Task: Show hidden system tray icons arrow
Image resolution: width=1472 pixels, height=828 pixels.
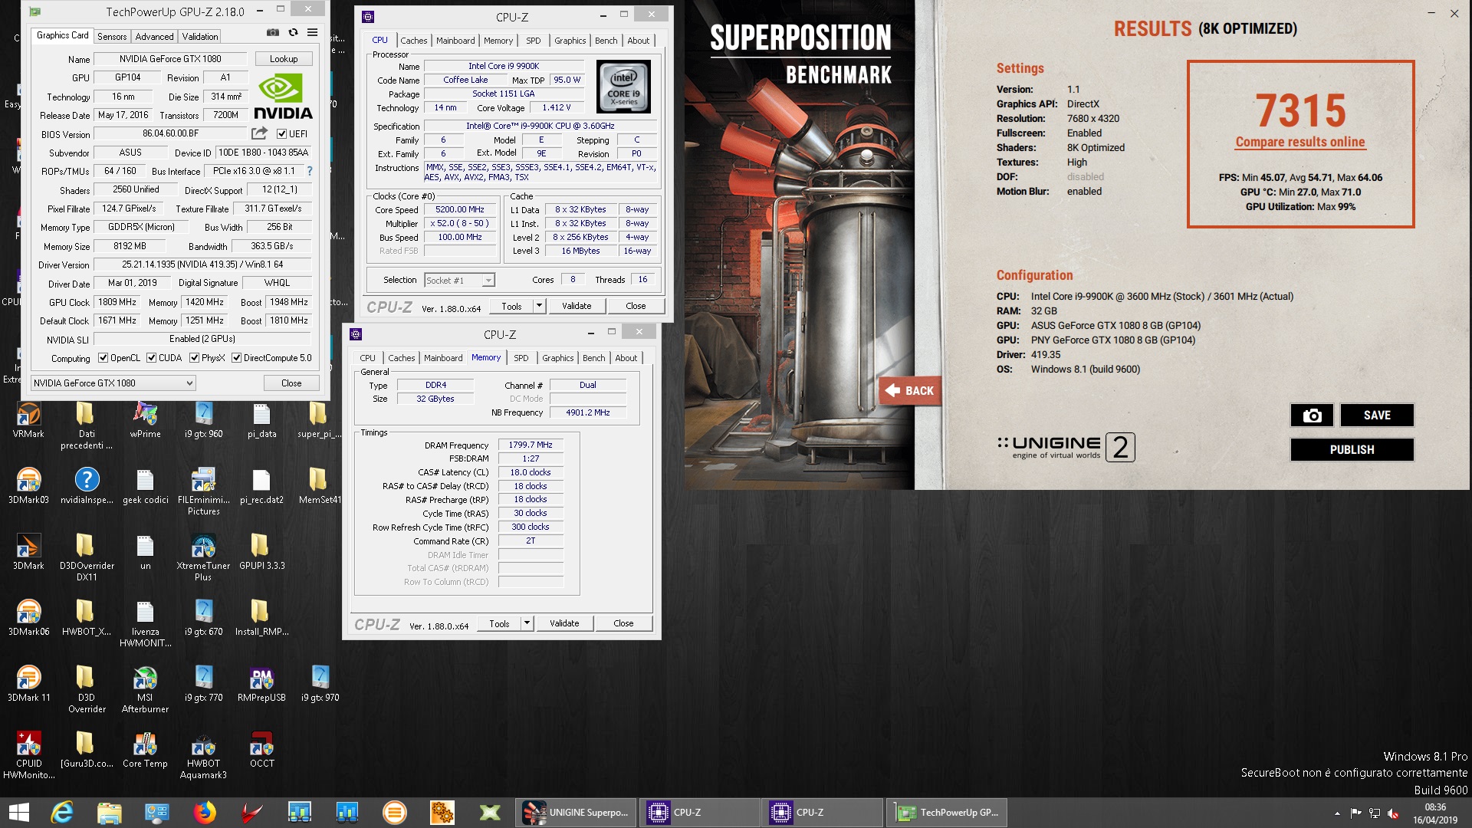Action: tap(1338, 813)
